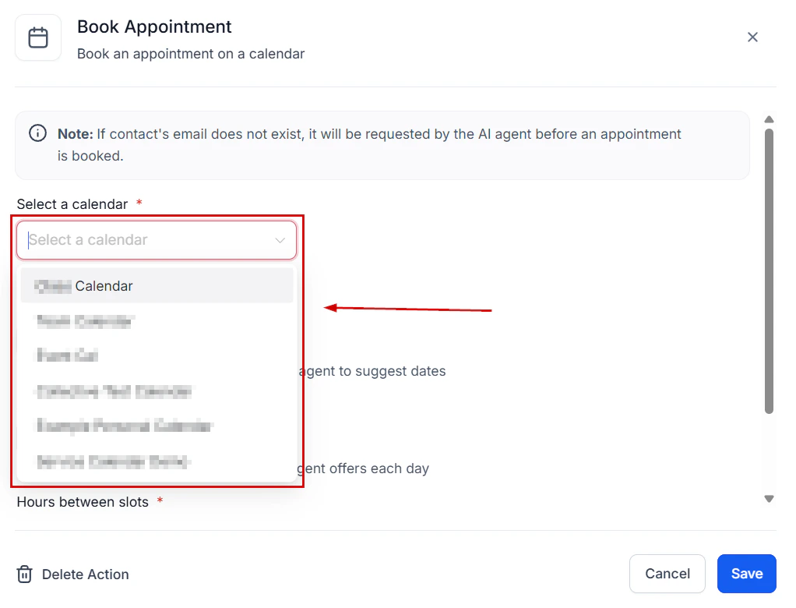Save the Book Appointment action
Screen dimensions: 796x608
pos(746,573)
